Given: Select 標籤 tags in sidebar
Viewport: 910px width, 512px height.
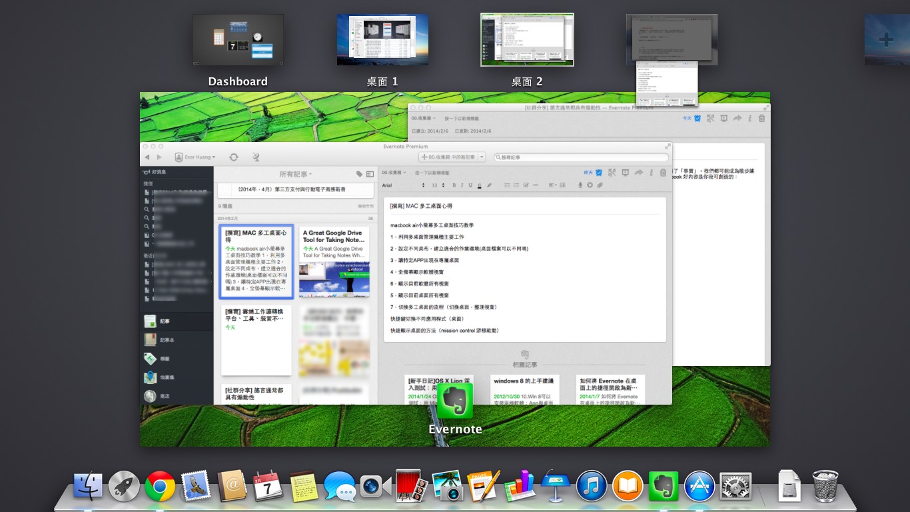Looking at the screenshot, I should 177,359.
